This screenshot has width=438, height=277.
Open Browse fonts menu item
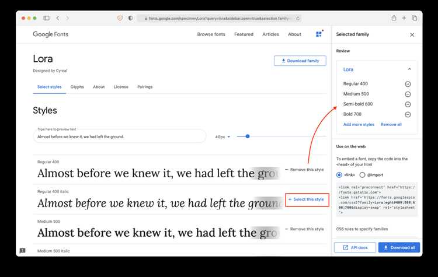pos(211,34)
